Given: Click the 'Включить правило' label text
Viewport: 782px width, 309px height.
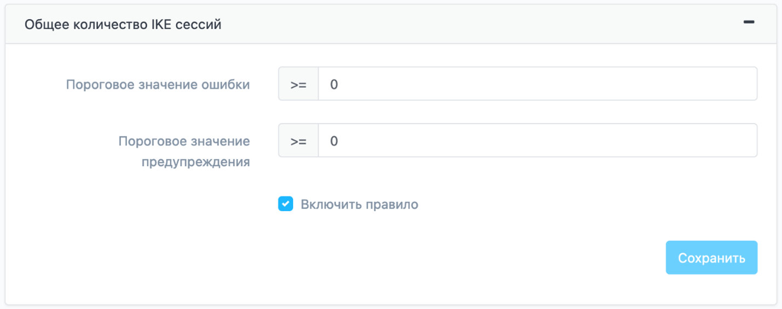Looking at the screenshot, I should (359, 205).
